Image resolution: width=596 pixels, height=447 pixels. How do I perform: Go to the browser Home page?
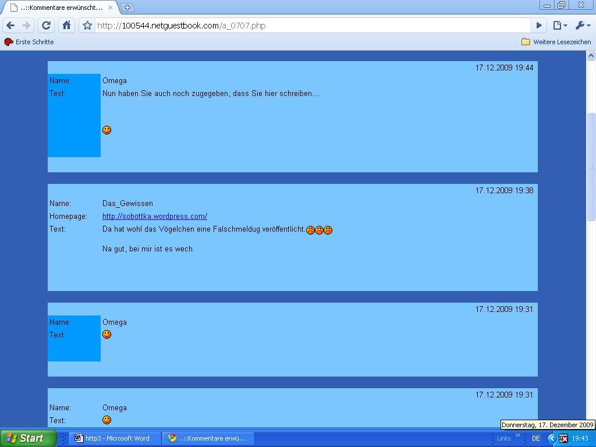point(66,25)
